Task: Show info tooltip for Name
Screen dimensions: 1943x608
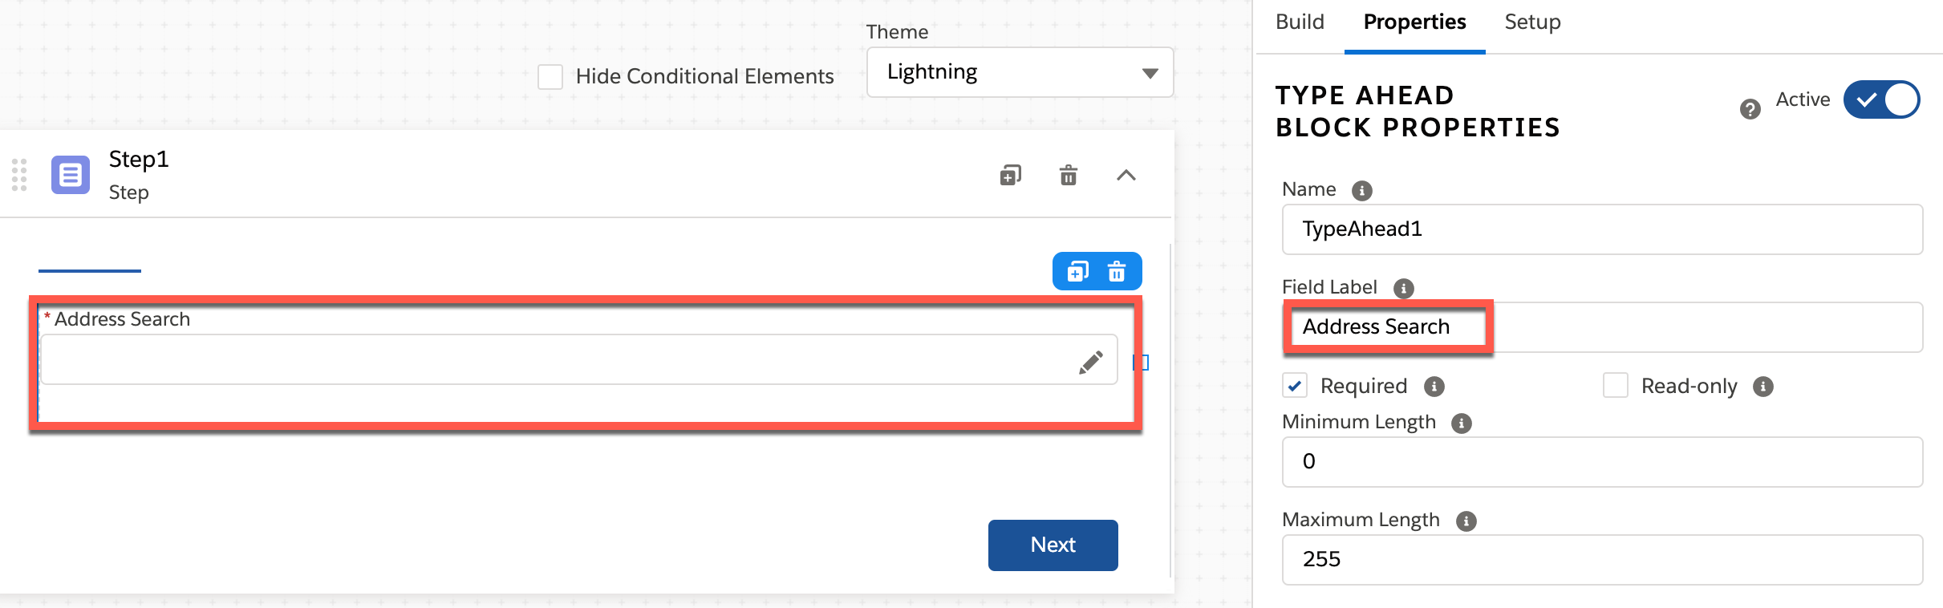Action: coord(1362,191)
